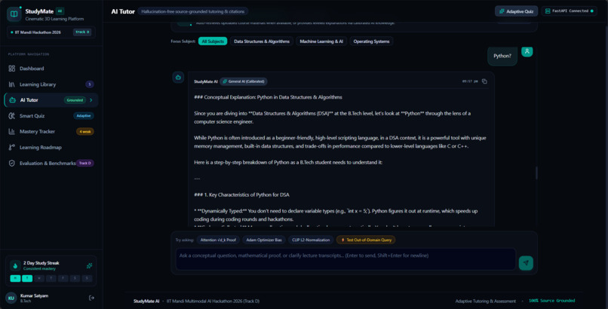The image size is (608, 309).
Task: Click the 100% Source Grounded footer text
Action: point(551,301)
